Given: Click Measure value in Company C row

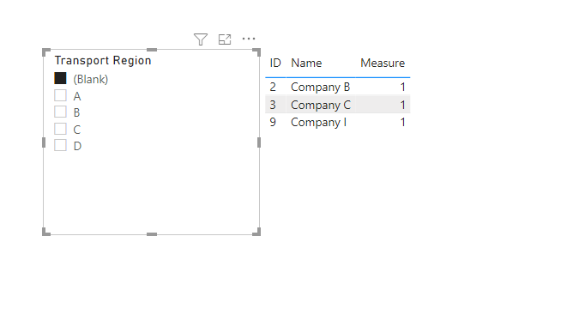Looking at the screenshot, I should [x=402, y=105].
